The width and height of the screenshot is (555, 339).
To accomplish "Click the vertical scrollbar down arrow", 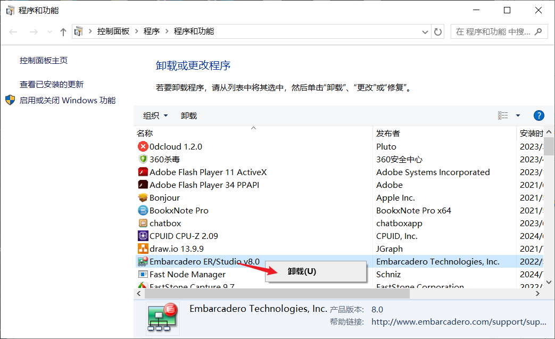I will pos(549,283).
